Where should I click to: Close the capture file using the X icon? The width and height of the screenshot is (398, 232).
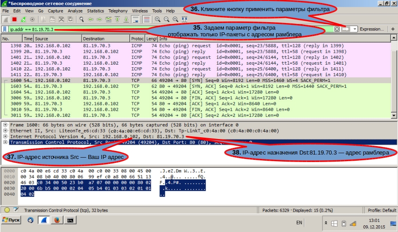61,19
